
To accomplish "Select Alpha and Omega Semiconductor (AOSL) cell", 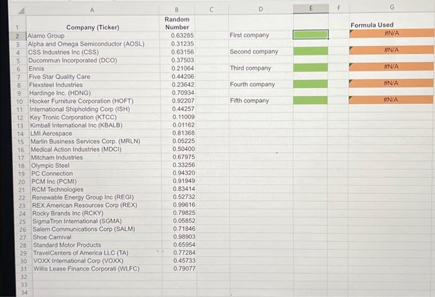I will point(93,44).
